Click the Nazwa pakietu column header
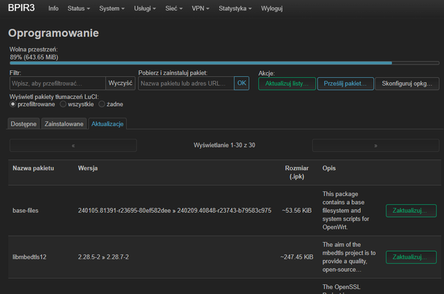 (x=33, y=168)
